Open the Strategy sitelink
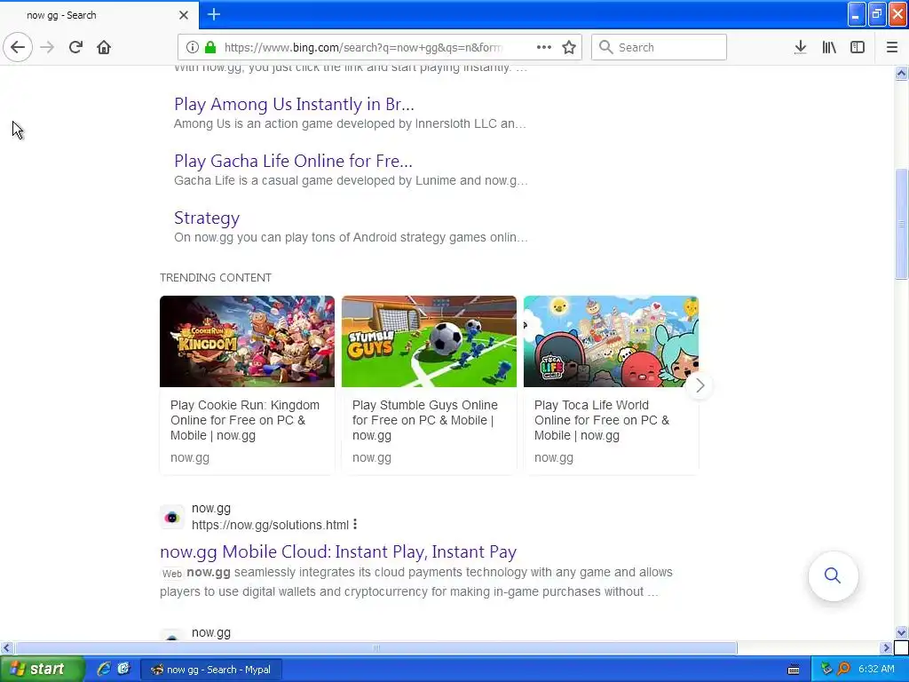This screenshot has height=682, width=909. pos(207,218)
